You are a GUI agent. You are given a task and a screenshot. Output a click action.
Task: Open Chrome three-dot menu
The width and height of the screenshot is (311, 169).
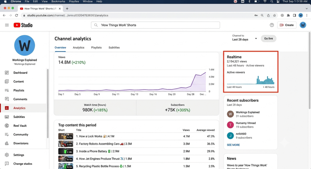[307, 15]
